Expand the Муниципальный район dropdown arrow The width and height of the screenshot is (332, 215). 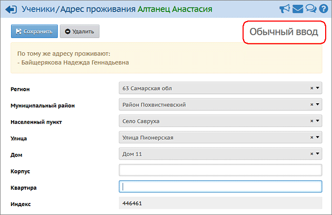(x=318, y=105)
